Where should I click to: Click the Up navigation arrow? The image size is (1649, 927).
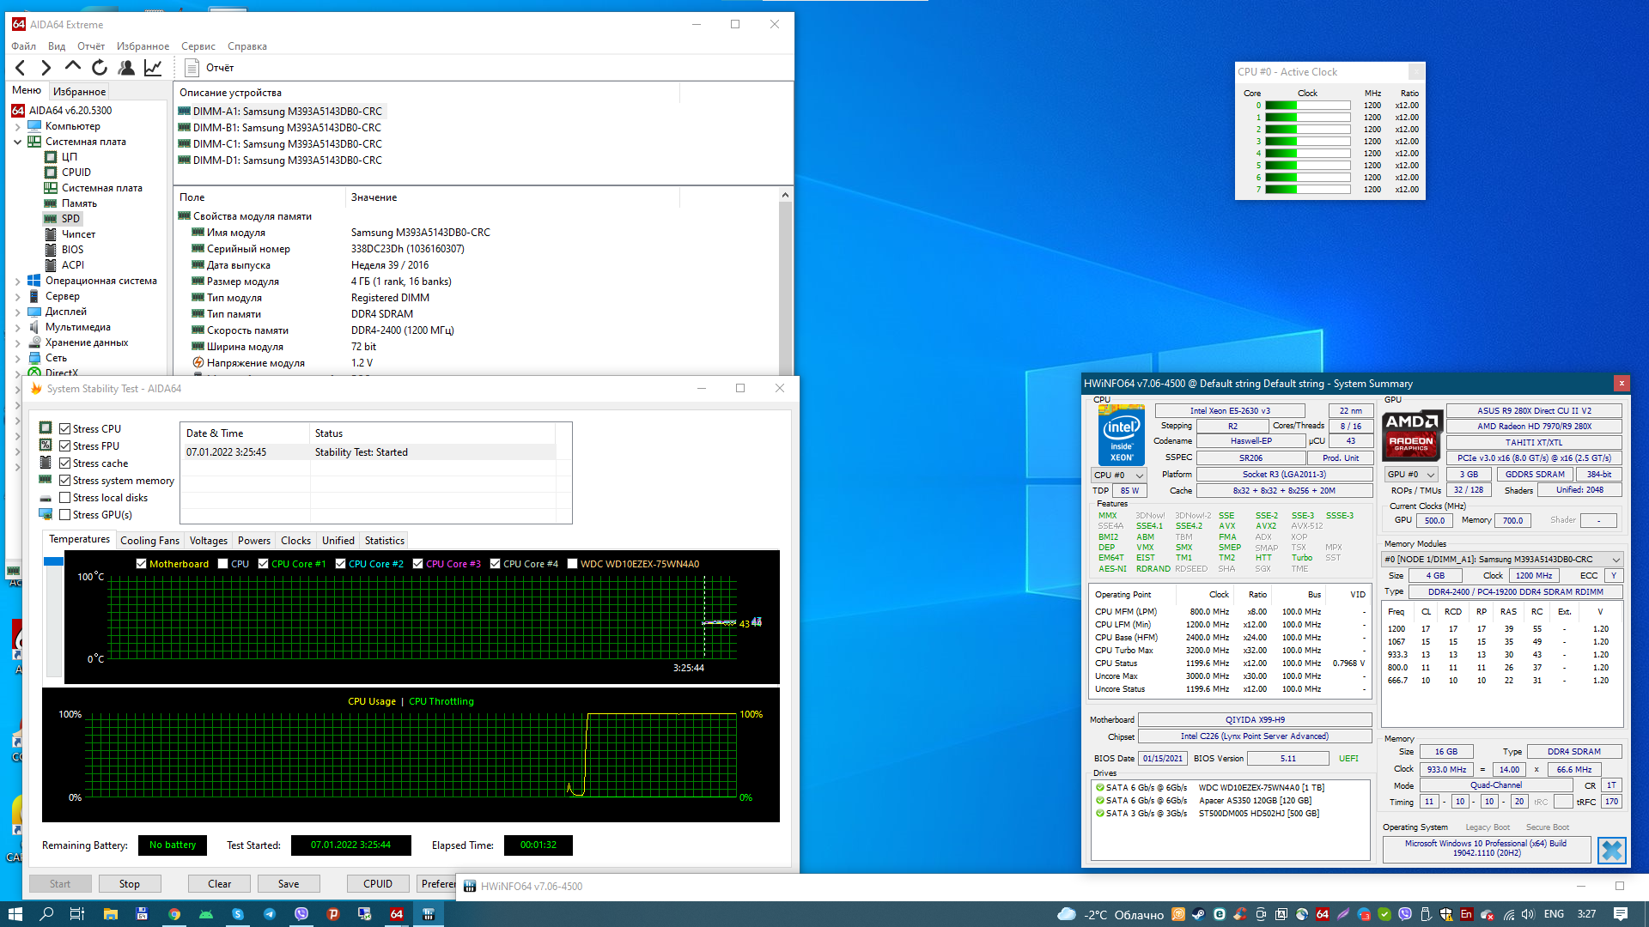(73, 66)
